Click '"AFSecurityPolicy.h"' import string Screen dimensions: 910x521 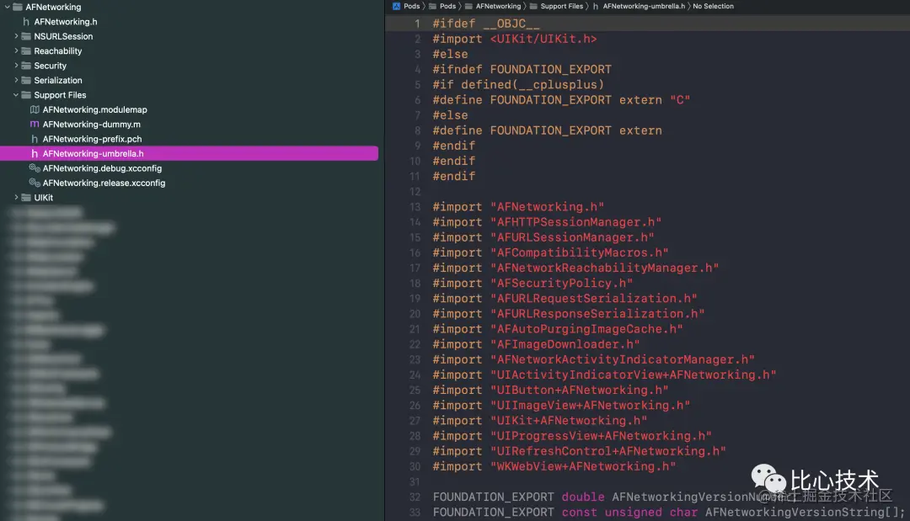click(561, 284)
